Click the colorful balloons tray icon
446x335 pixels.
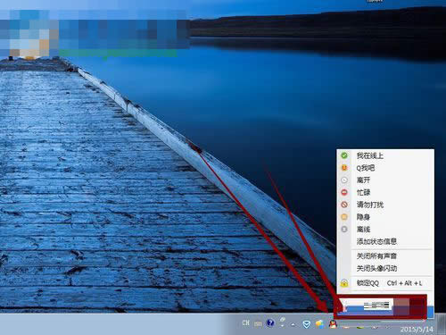[320, 324]
